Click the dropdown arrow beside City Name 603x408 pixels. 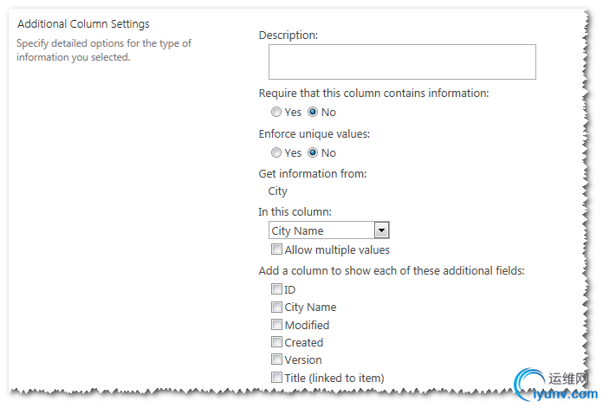(381, 230)
